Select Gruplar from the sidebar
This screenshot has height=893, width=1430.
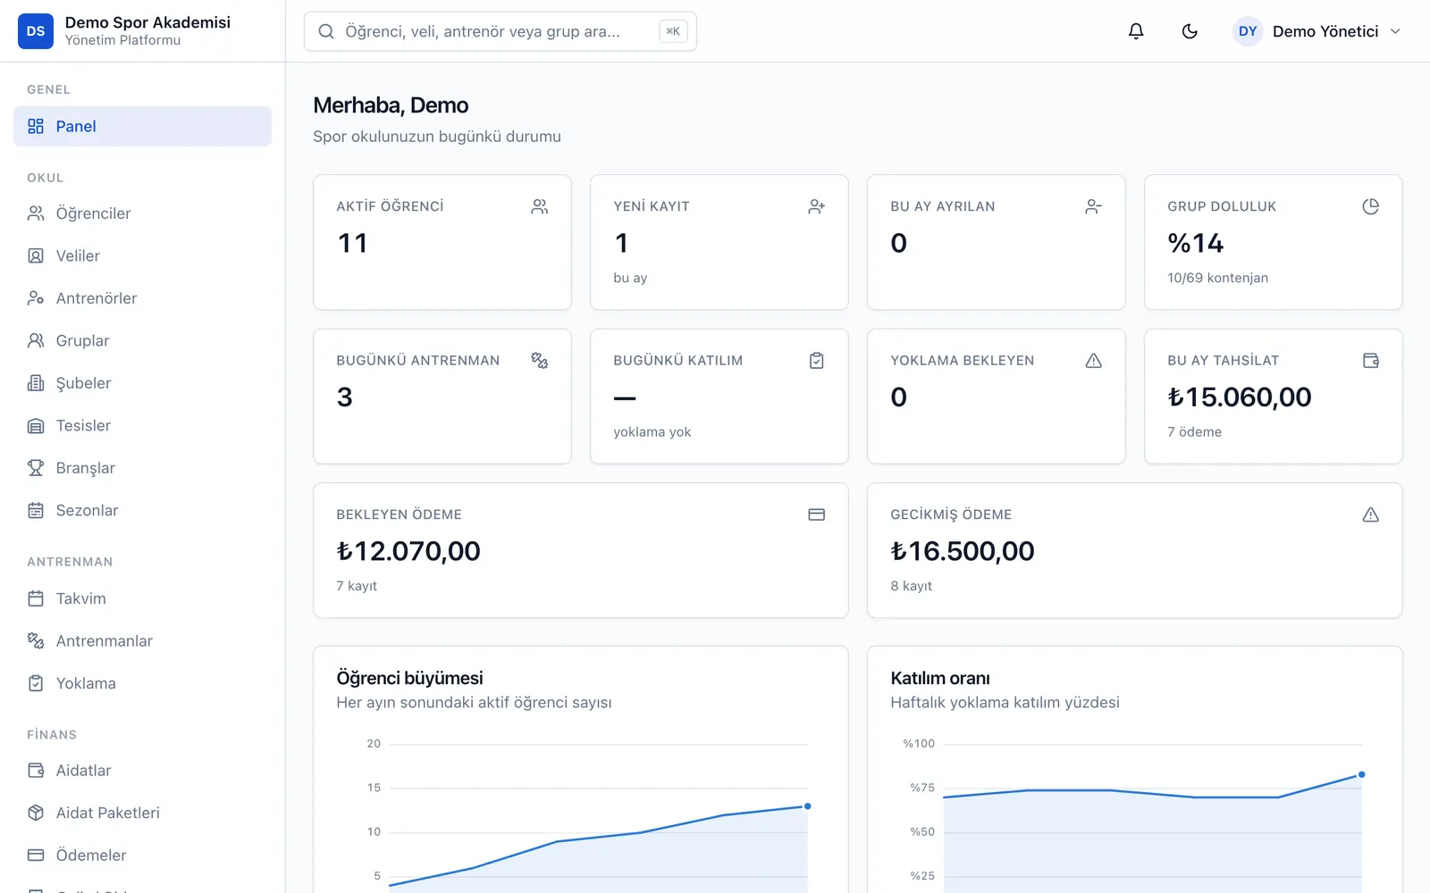143,340
